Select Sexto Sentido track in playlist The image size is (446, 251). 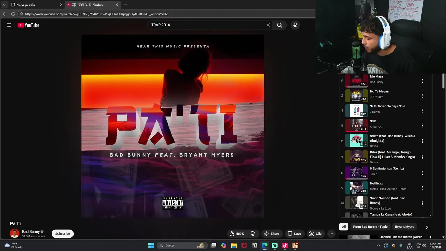[380, 203]
